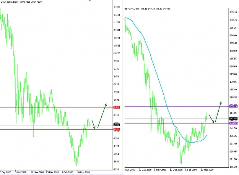Click the 1 Feb 2009 date label

coord(67,172)
